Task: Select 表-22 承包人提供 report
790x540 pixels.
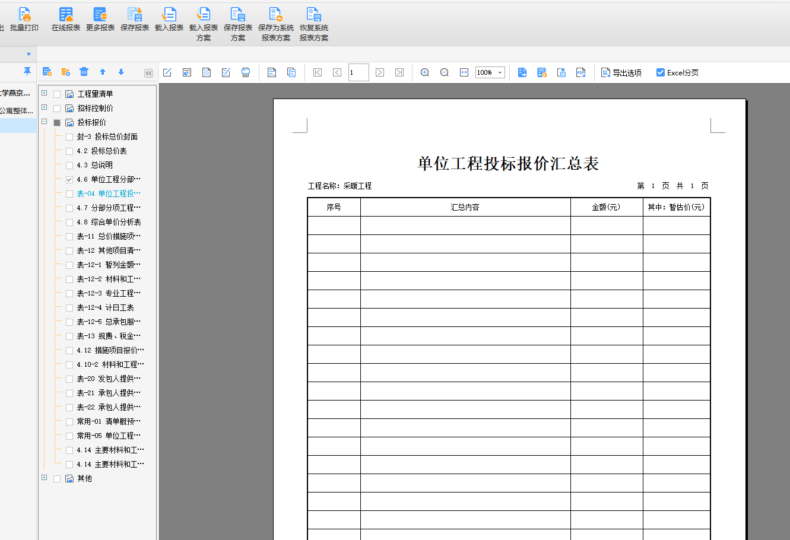Action: pyautogui.click(x=109, y=407)
